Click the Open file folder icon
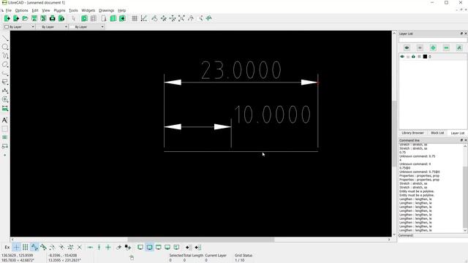The width and height of the screenshot is (468, 263). pos(25,18)
